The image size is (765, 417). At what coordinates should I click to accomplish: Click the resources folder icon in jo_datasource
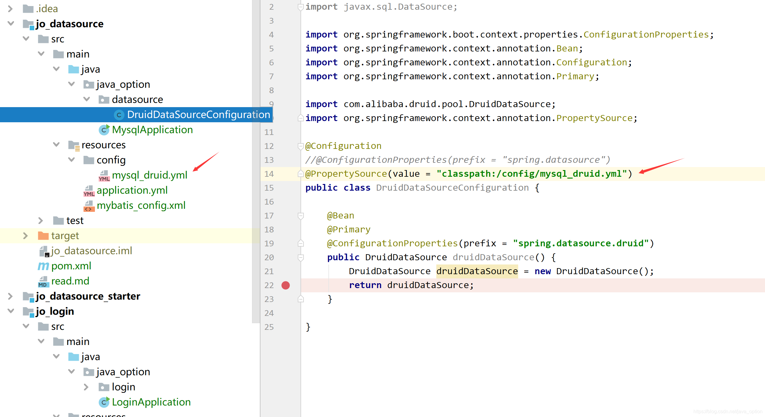click(74, 145)
